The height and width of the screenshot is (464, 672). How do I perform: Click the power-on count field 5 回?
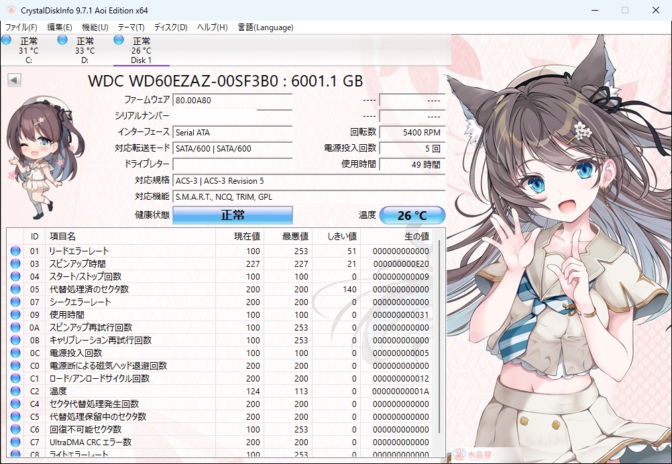[x=412, y=149]
